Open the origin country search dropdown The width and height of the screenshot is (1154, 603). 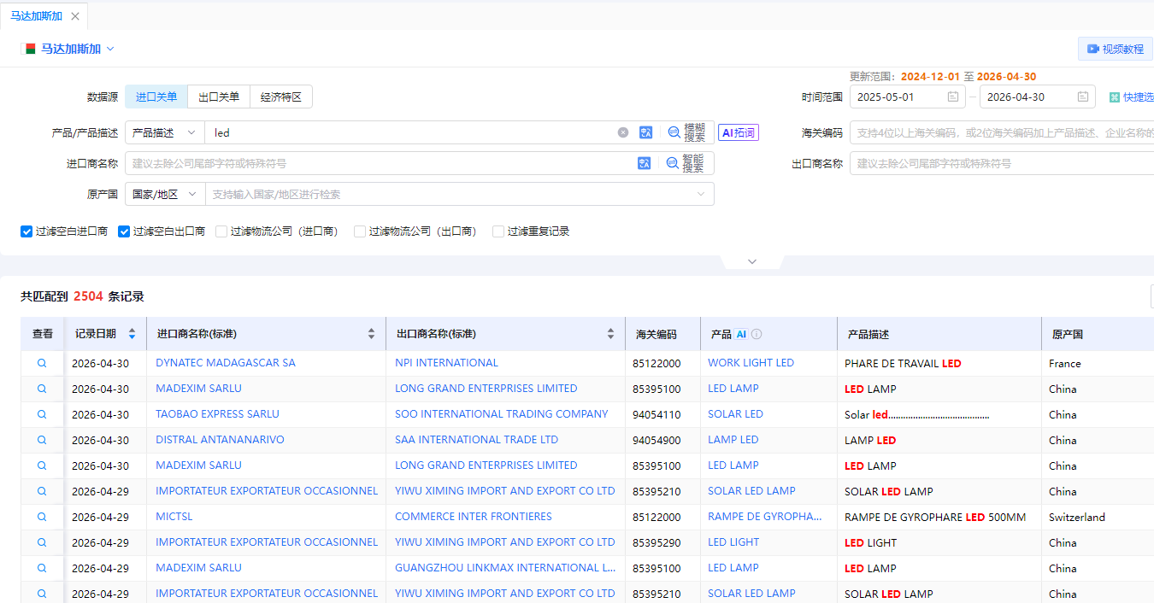(x=460, y=194)
